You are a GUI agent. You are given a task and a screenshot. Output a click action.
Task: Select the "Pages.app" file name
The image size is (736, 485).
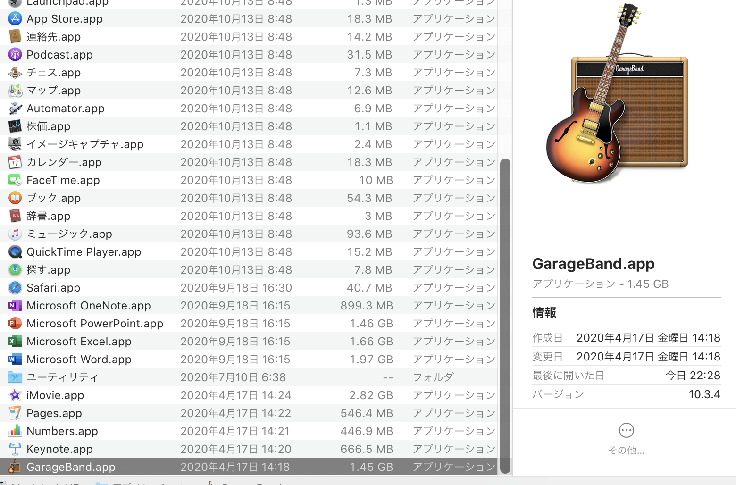(x=54, y=413)
